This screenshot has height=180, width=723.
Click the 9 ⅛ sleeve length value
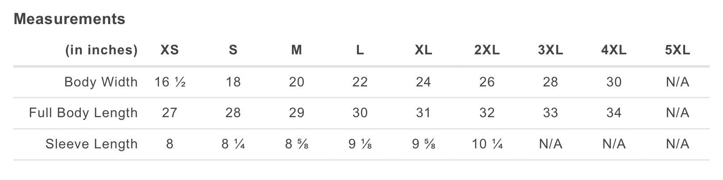[x=360, y=144]
